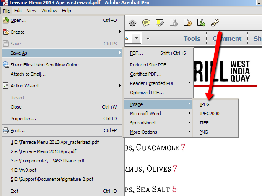Open recent file AS3 Usage.pdf
Screen dimensions: 262x196
[62, 161]
